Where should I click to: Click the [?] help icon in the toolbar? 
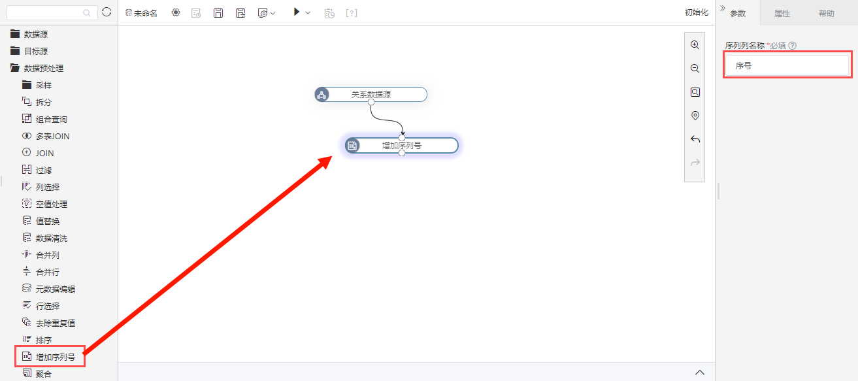tap(352, 12)
